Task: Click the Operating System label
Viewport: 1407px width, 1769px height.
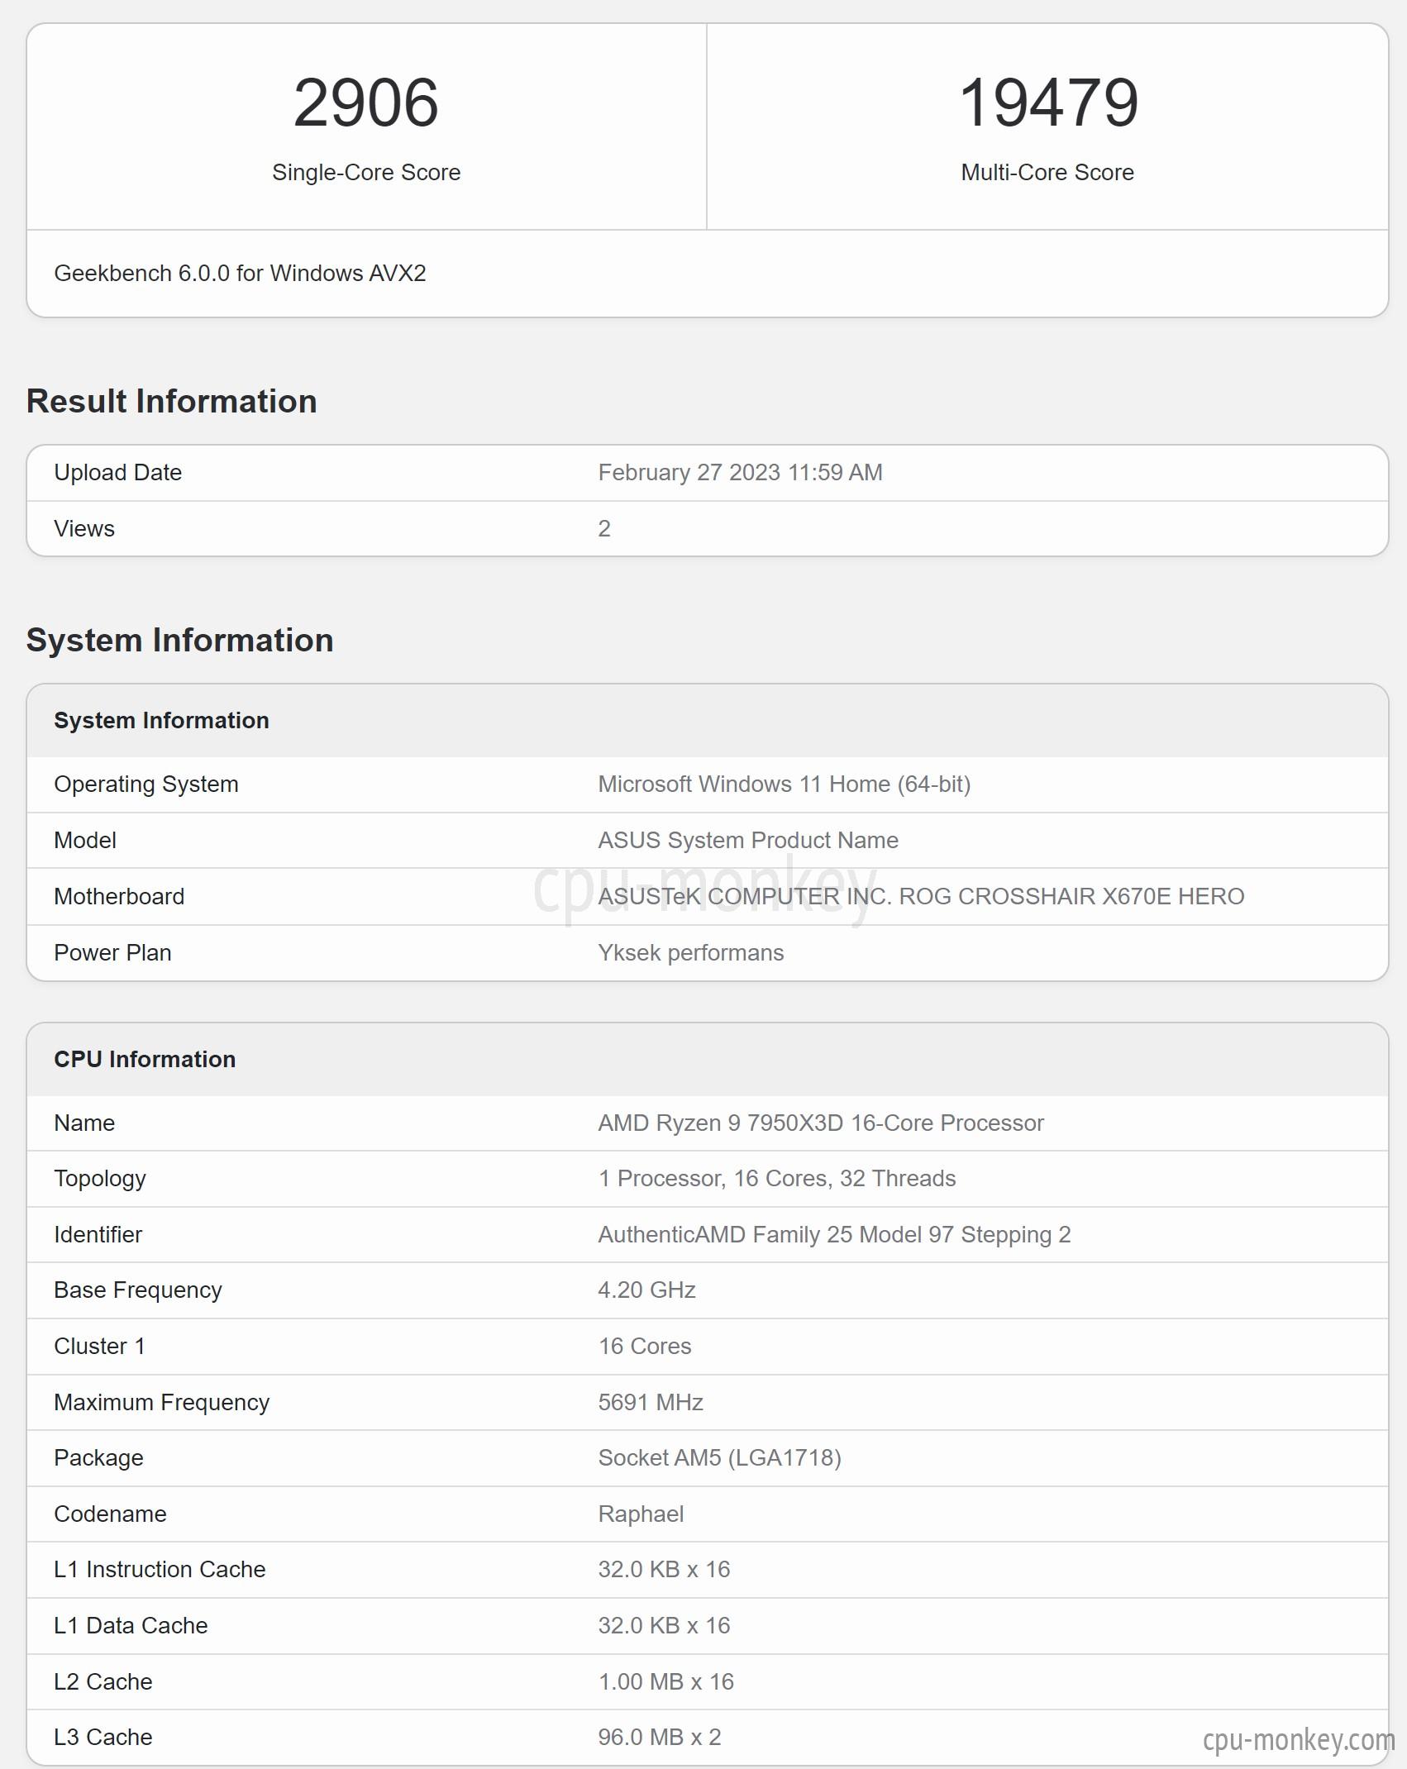Action: pos(146,784)
